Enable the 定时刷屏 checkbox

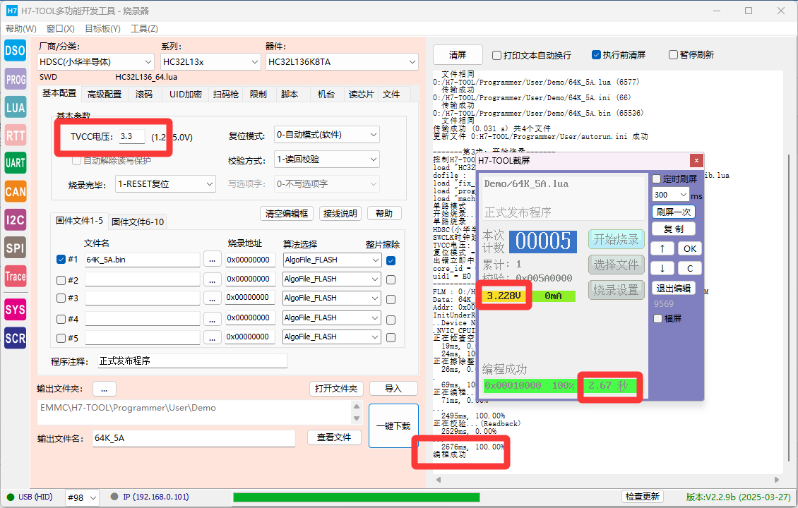pyautogui.click(x=657, y=179)
